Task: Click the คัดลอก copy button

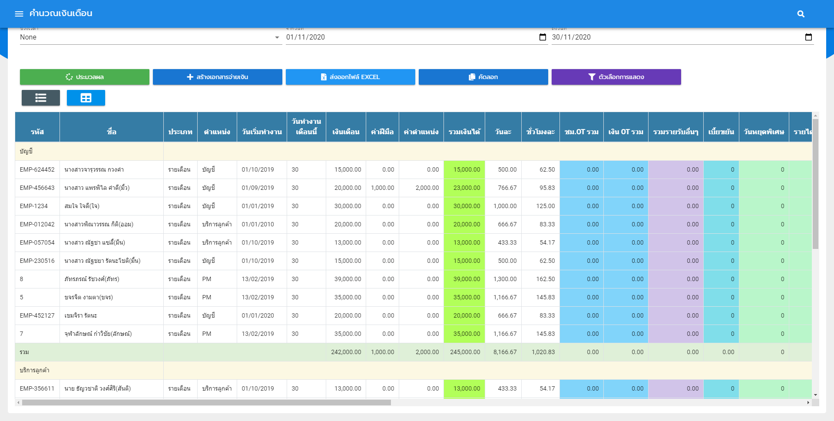Action: pos(483,77)
